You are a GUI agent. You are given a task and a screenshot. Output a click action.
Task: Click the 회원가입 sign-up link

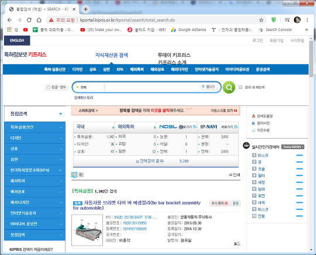[276, 40]
